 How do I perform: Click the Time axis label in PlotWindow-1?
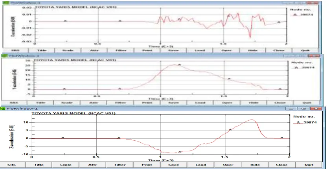pyautogui.click(x=161, y=160)
